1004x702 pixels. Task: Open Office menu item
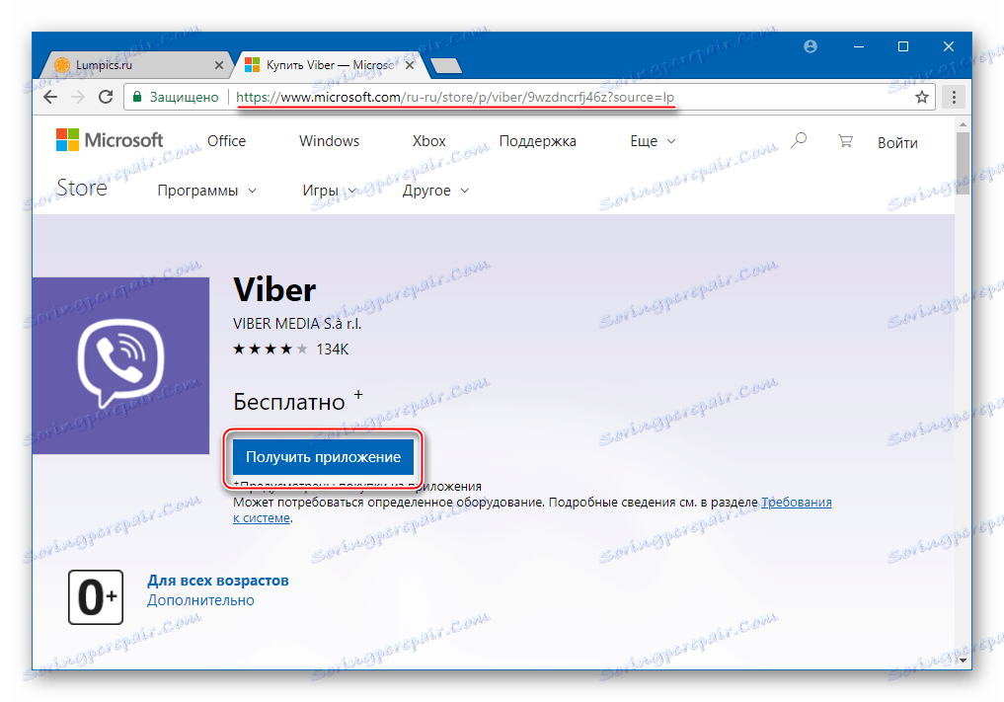point(227,141)
